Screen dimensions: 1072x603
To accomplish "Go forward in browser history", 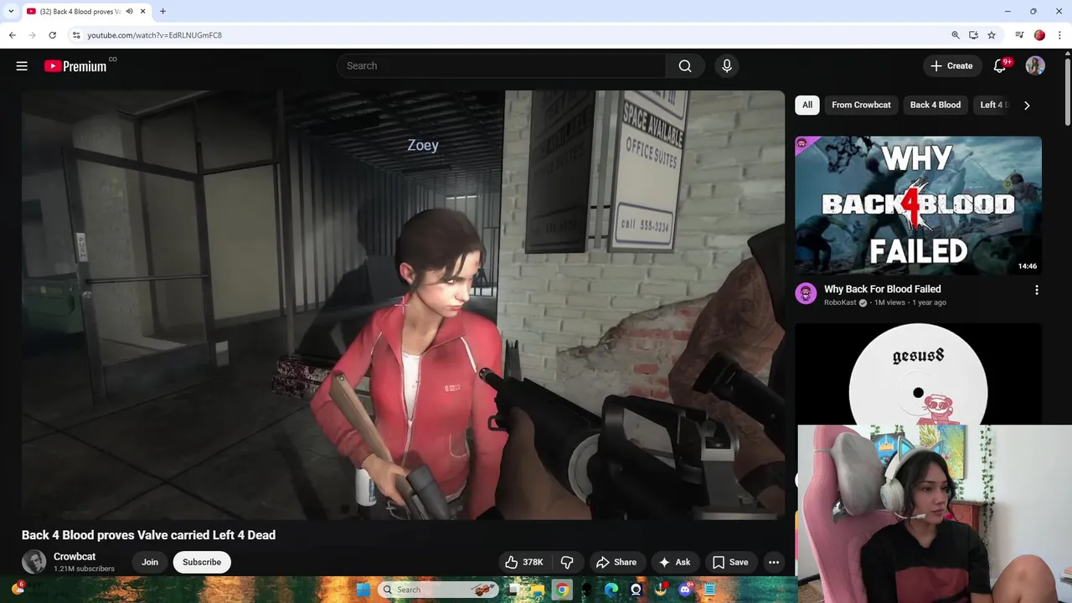I will point(32,35).
